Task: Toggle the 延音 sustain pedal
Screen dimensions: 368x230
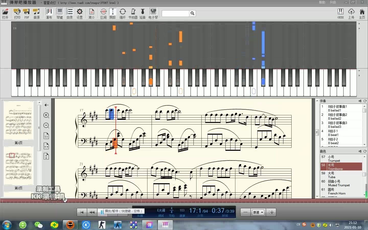Action: coord(143,14)
